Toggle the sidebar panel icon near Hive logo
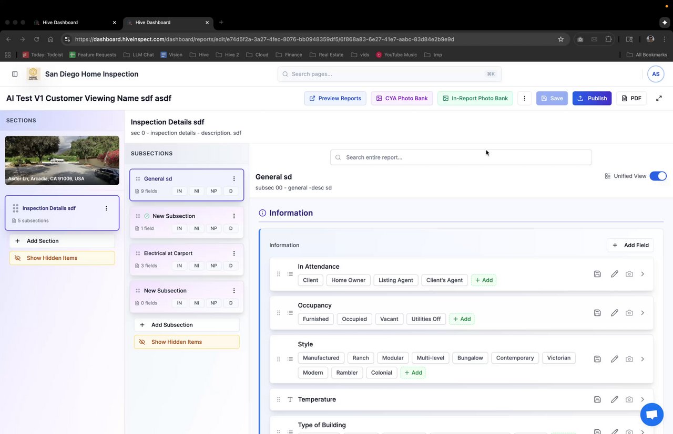673x434 pixels. (x=15, y=74)
